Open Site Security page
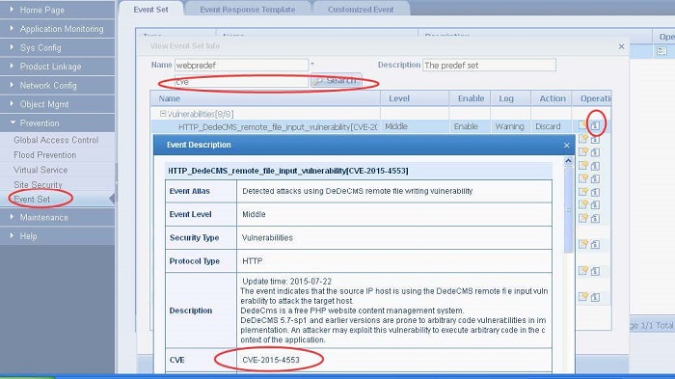The image size is (675, 379). pos(38,185)
